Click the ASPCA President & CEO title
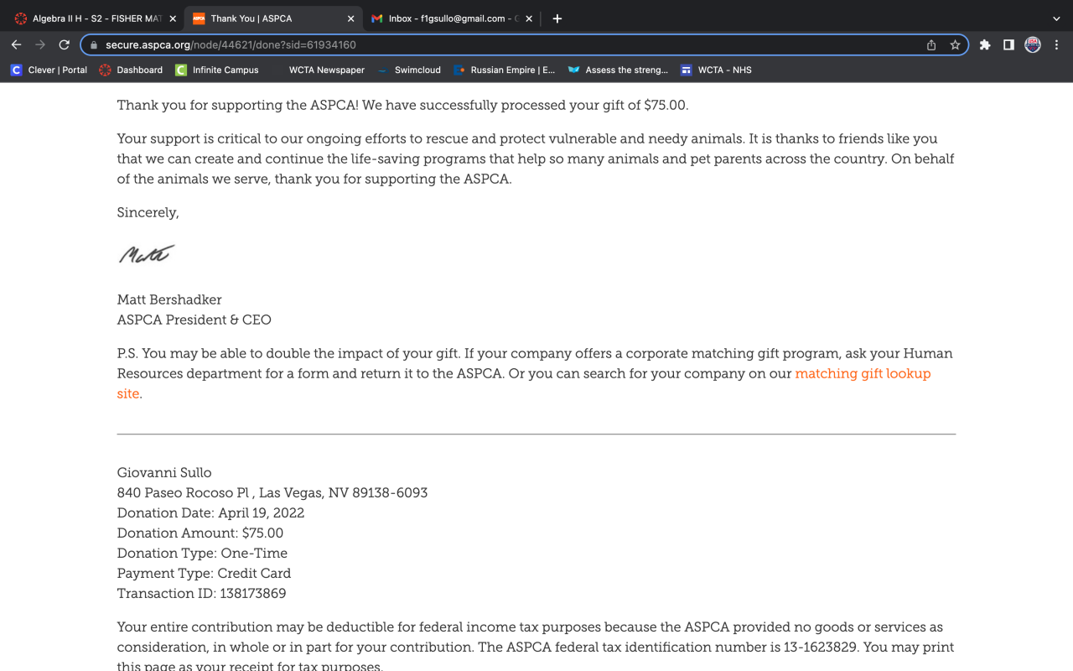Image resolution: width=1073 pixels, height=671 pixels. [194, 320]
